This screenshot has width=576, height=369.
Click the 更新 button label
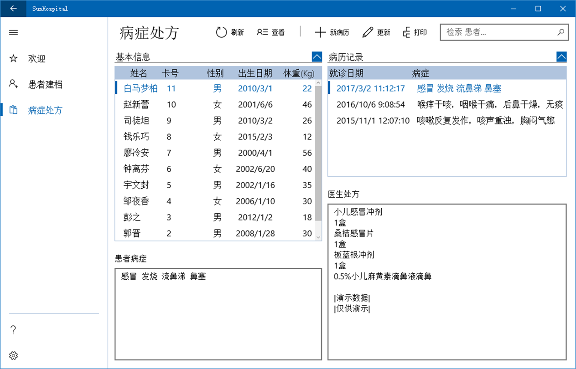(384, 32)
